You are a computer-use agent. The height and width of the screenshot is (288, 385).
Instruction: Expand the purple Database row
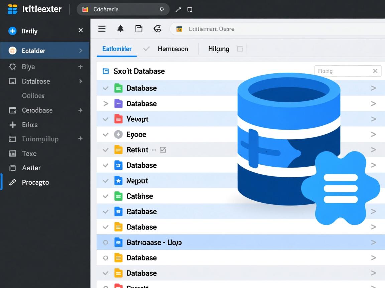tap(106, 104)
